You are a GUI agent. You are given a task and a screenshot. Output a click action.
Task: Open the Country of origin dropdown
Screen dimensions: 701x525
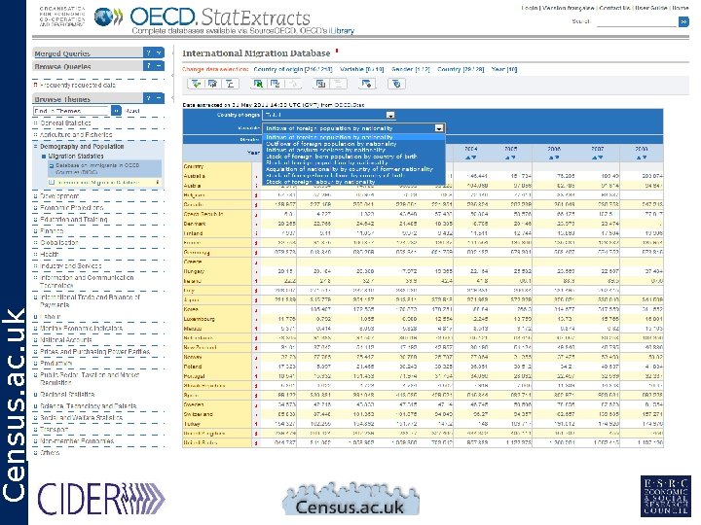[x=390, y=115]
